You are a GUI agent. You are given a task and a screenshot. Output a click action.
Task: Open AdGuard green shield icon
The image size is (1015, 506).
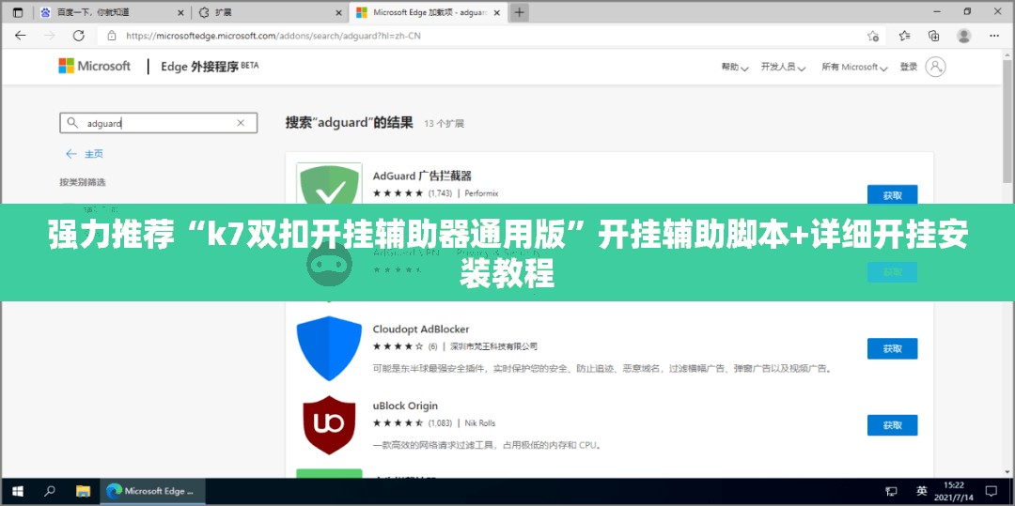tap(329, 183)
